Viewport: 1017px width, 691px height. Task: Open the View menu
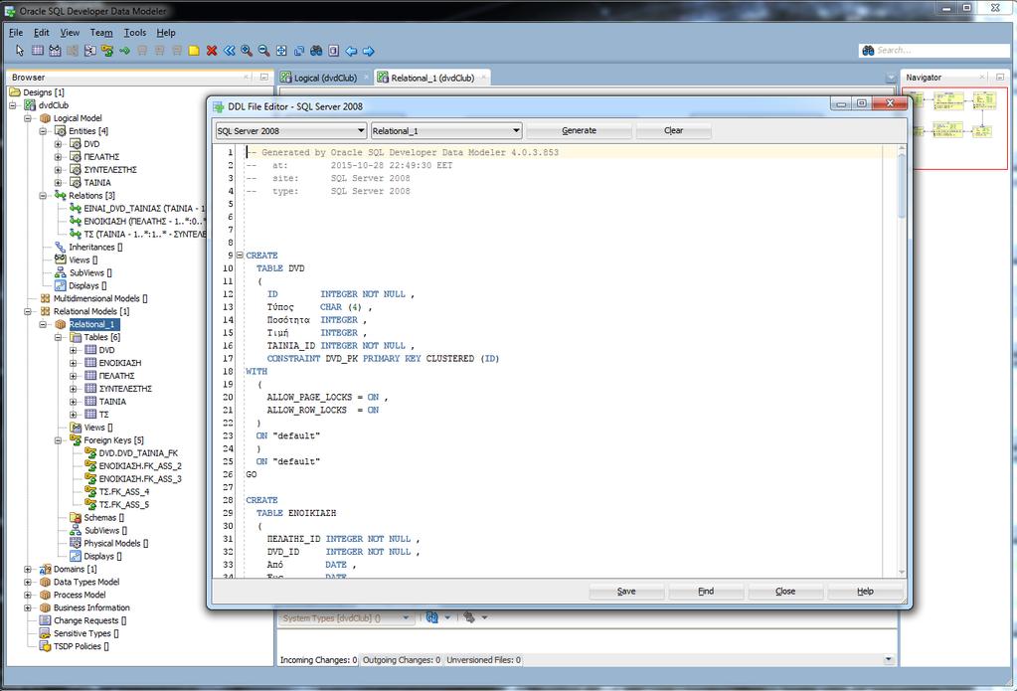pos(70,33)
